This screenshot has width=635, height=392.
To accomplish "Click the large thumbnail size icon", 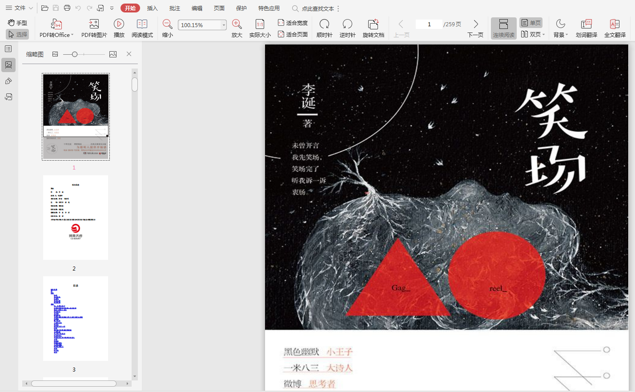I will click(113, 54).
